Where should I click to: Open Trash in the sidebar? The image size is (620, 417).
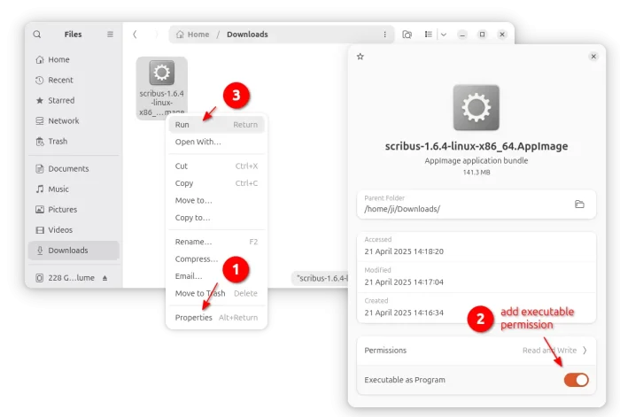pyautogui.click(x=74, y=142)
